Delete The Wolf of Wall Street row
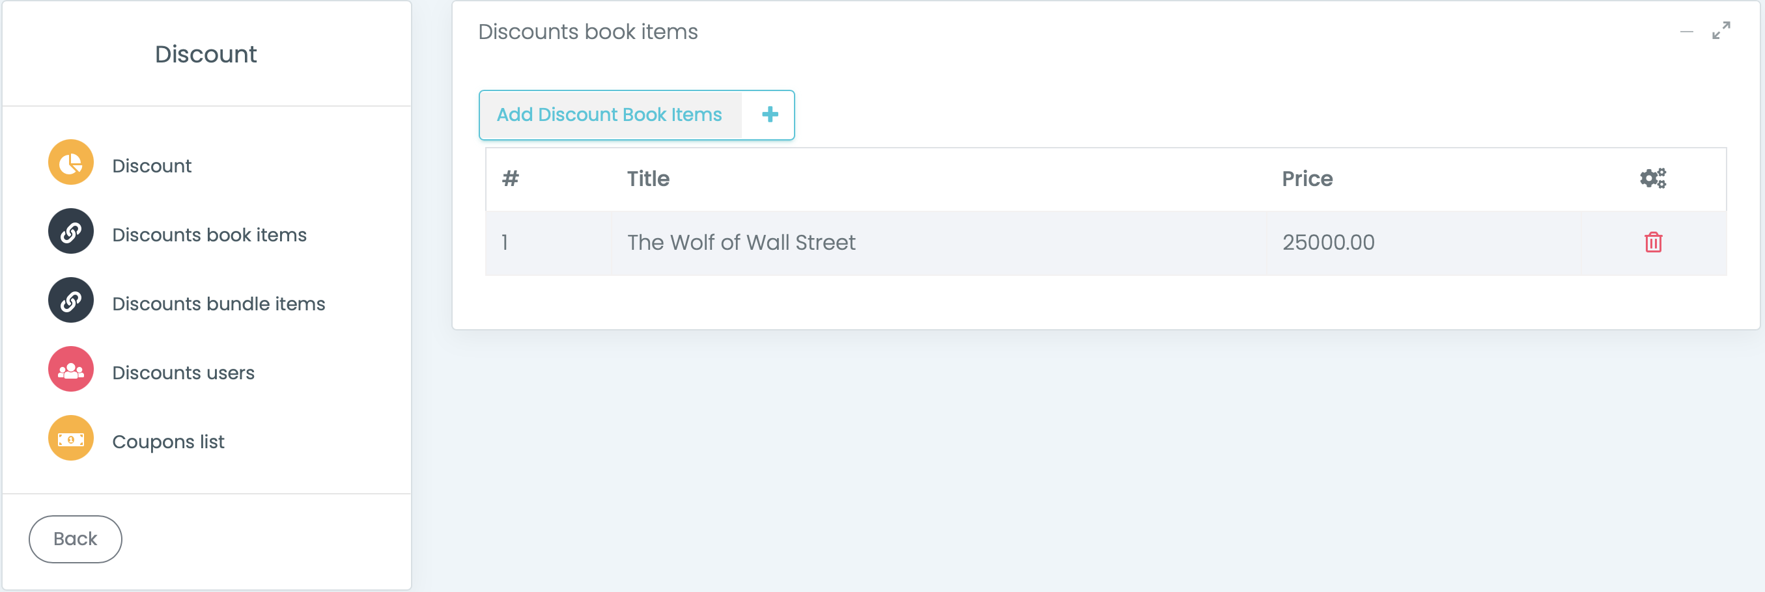Screen dimensions: 1765x592 tap(1652, 242)
